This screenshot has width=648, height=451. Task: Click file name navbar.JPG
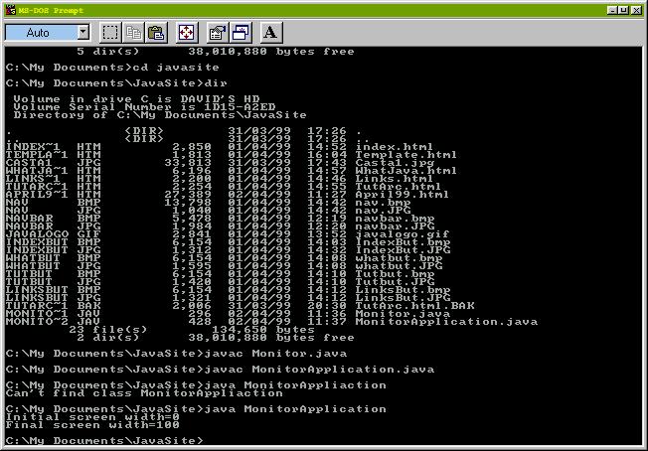point(396,225)
